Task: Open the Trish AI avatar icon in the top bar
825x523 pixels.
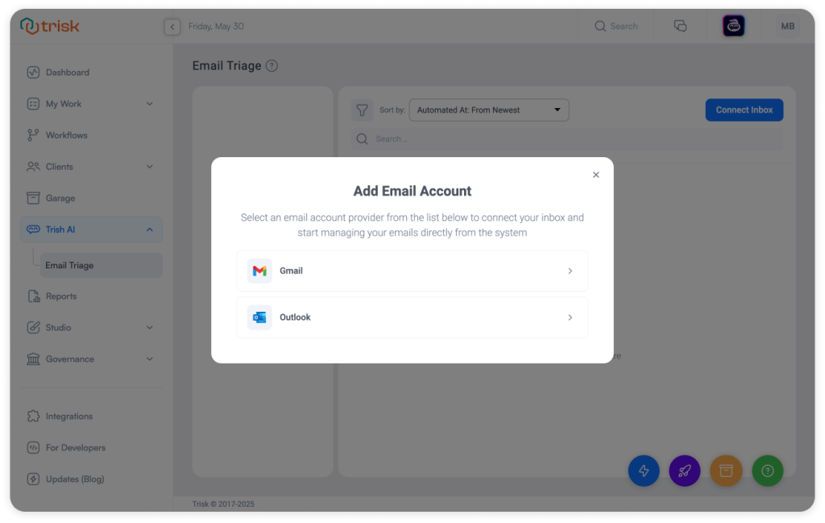Action: [733, 26]
